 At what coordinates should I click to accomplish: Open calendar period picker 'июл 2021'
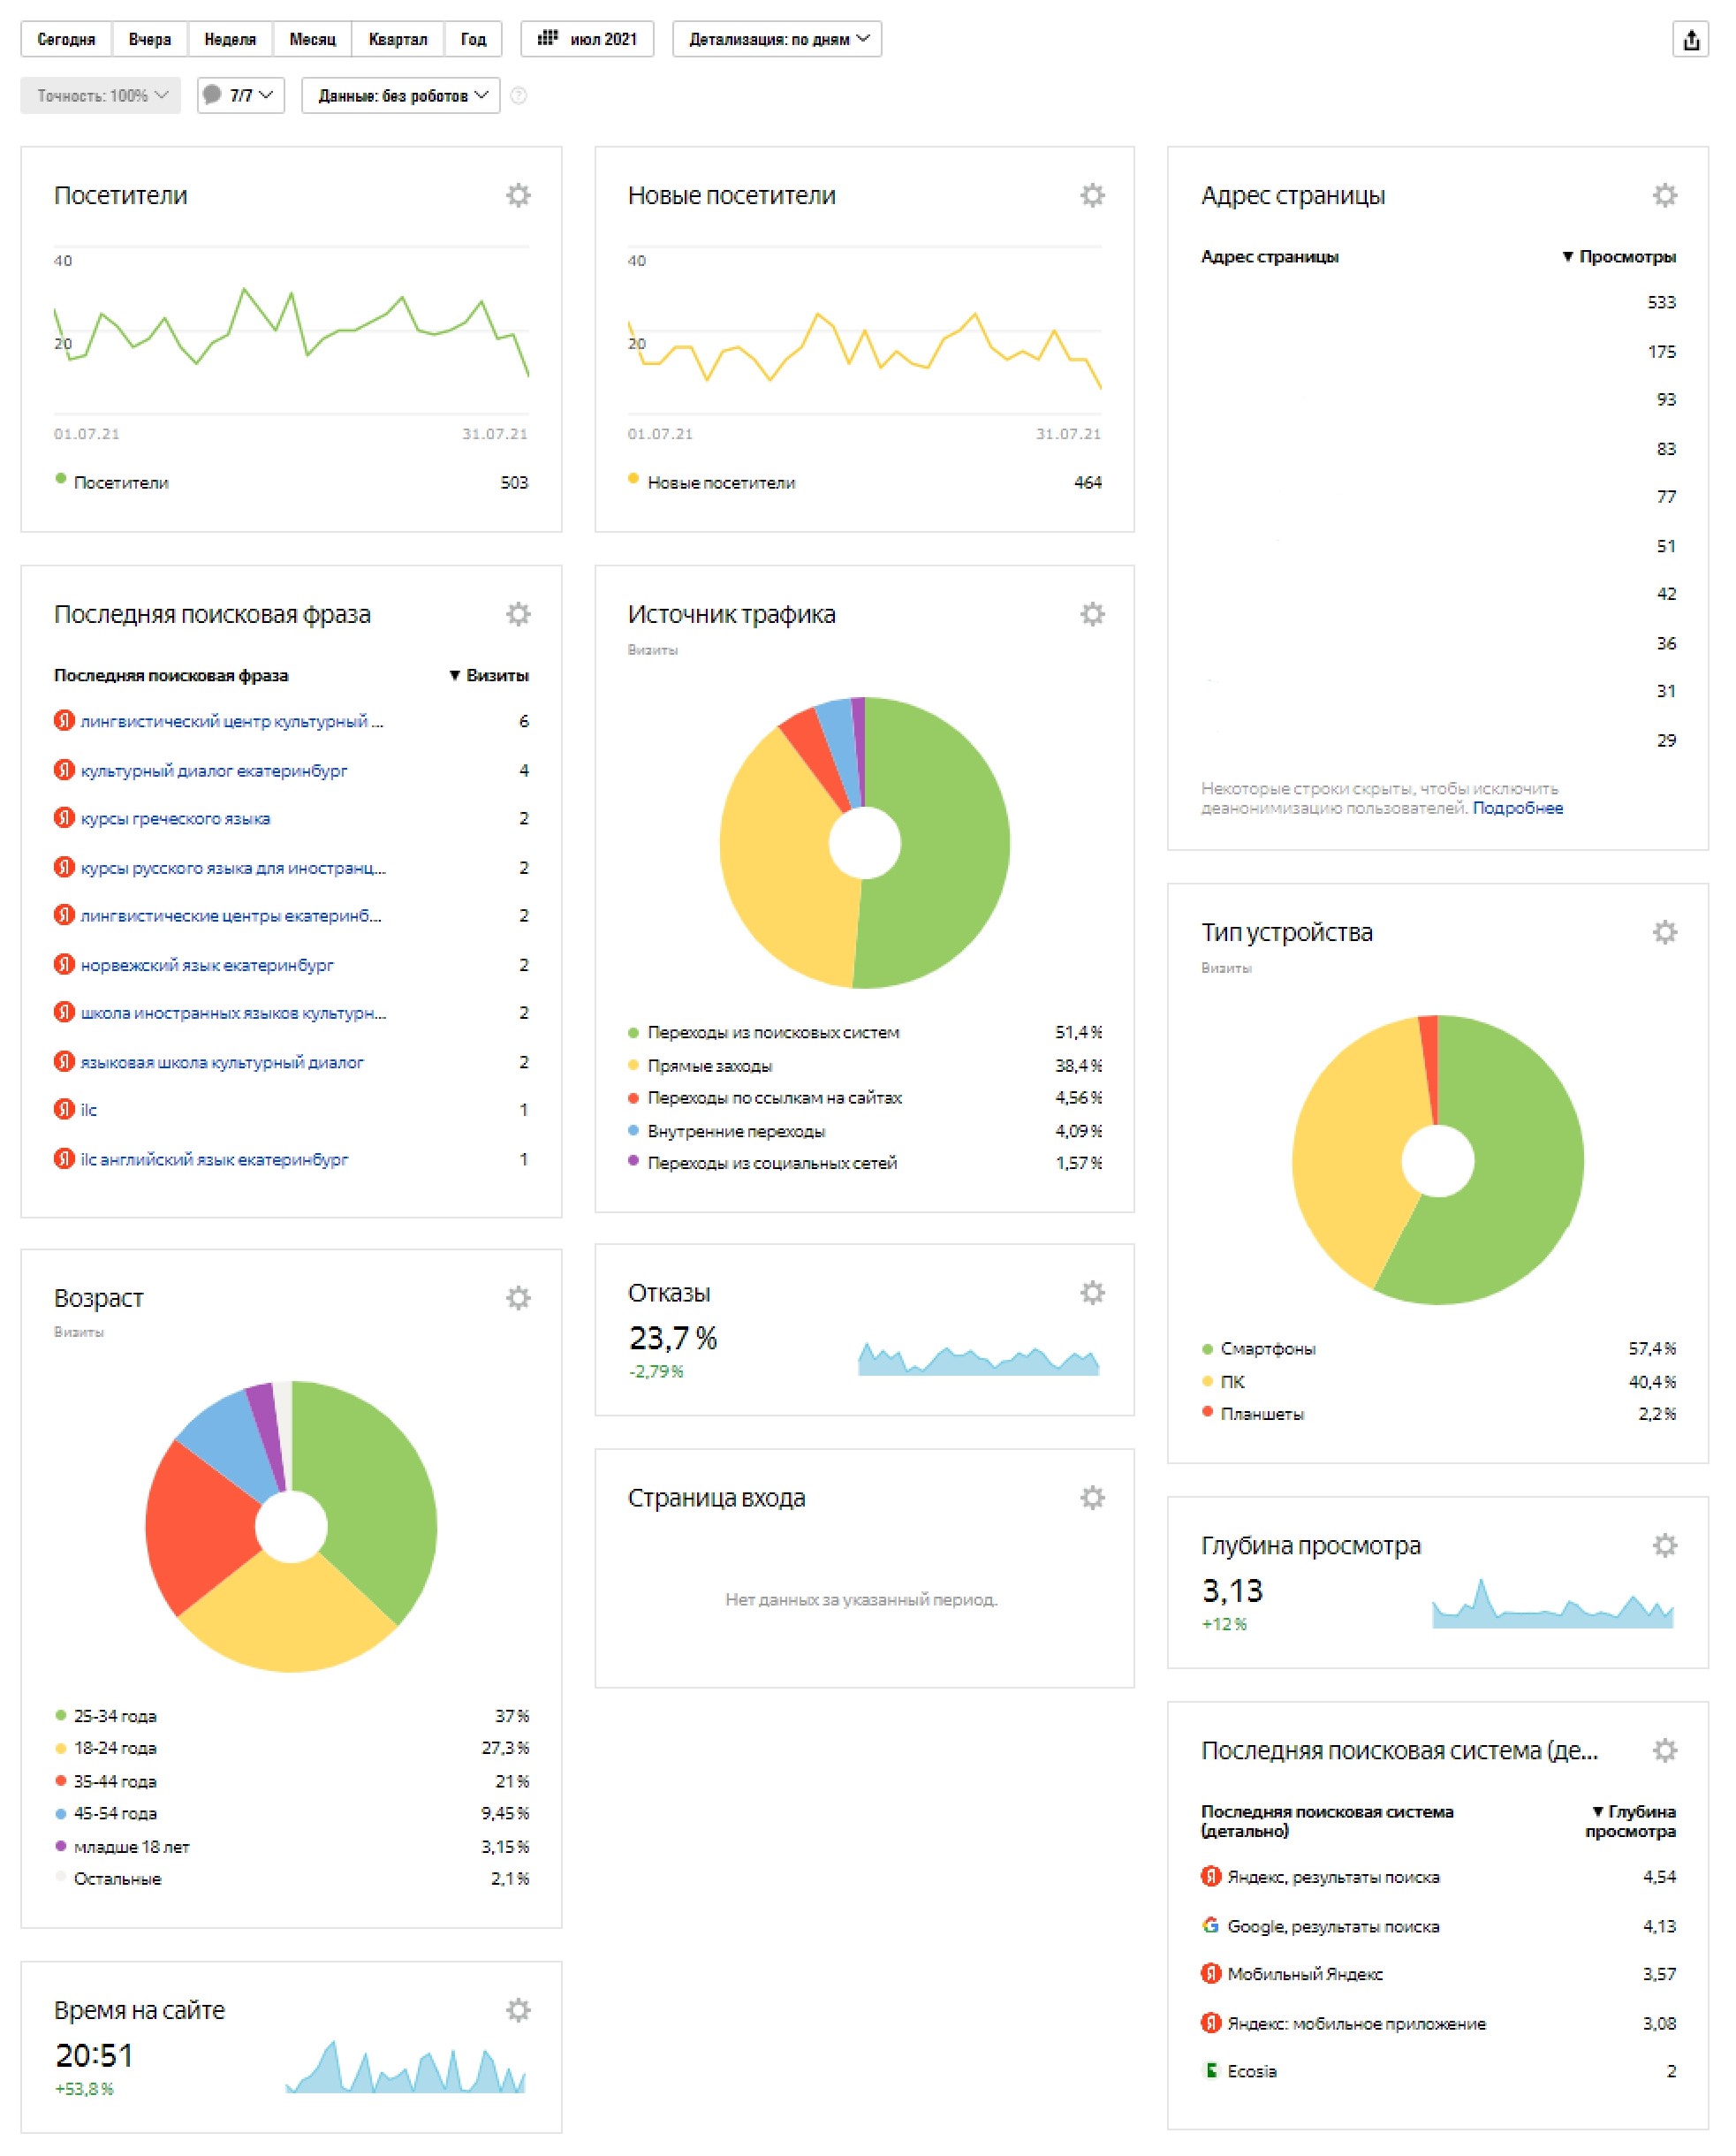click(x=587, y=39)
